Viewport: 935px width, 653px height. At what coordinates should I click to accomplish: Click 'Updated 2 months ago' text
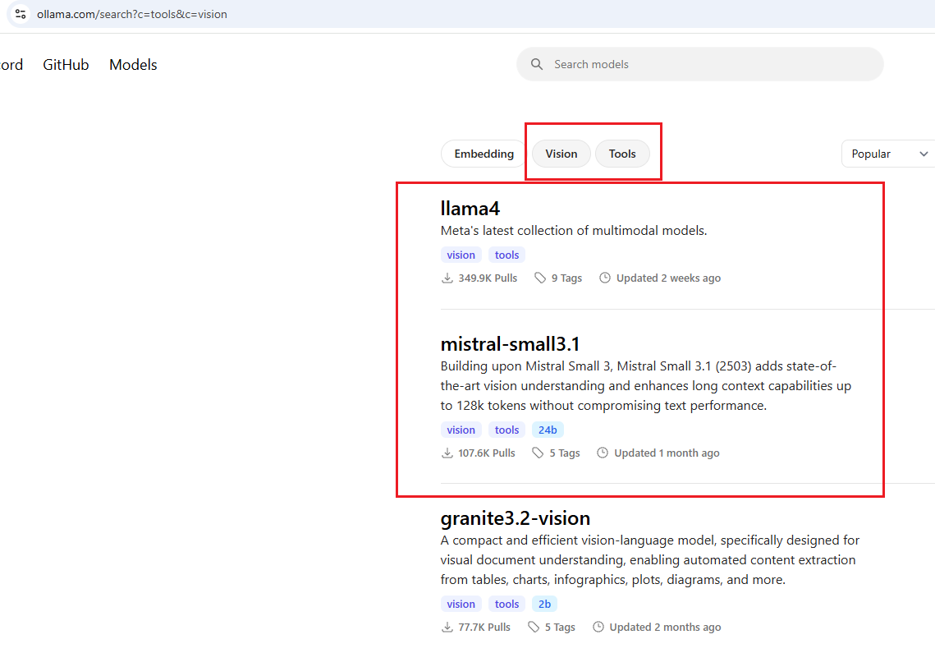[665, 628]
